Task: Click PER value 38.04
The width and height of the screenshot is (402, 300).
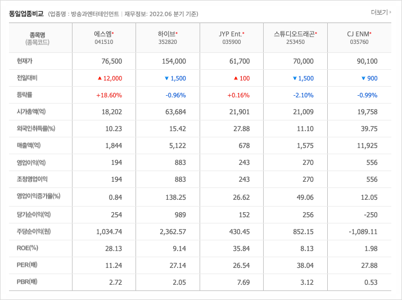Action: 305,265
